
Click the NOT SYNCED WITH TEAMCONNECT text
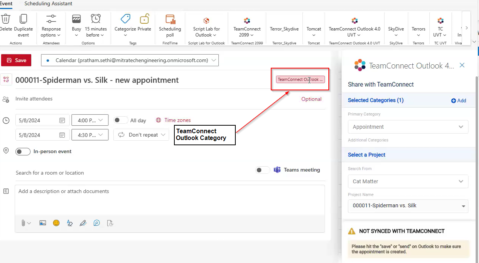[x=402, y=231]
